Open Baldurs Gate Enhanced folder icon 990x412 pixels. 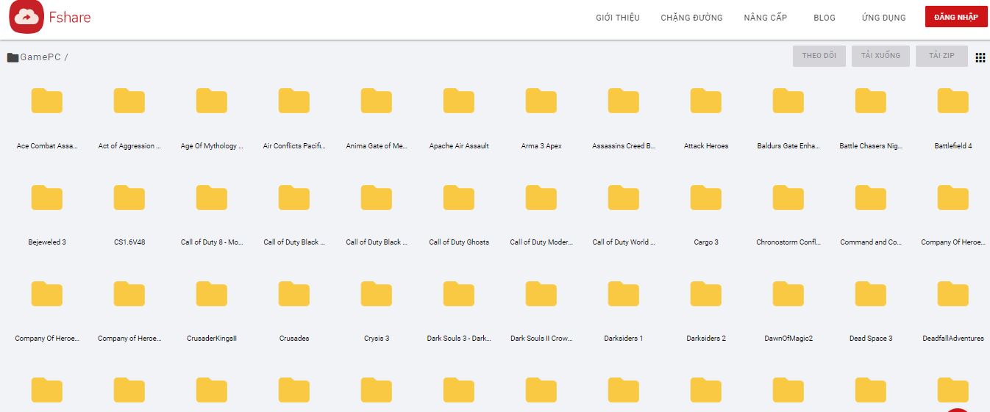point(788,101)
